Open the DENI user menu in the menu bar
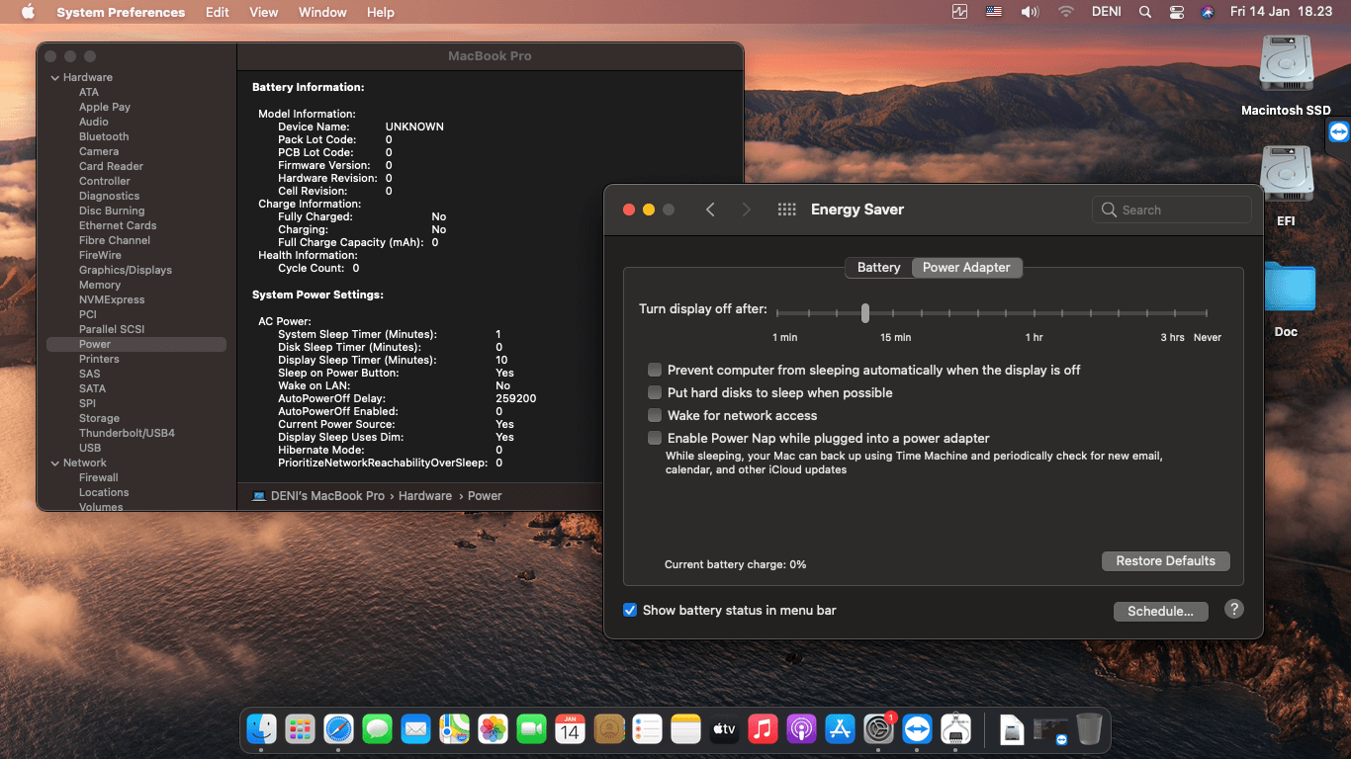 click(1109, 12)
